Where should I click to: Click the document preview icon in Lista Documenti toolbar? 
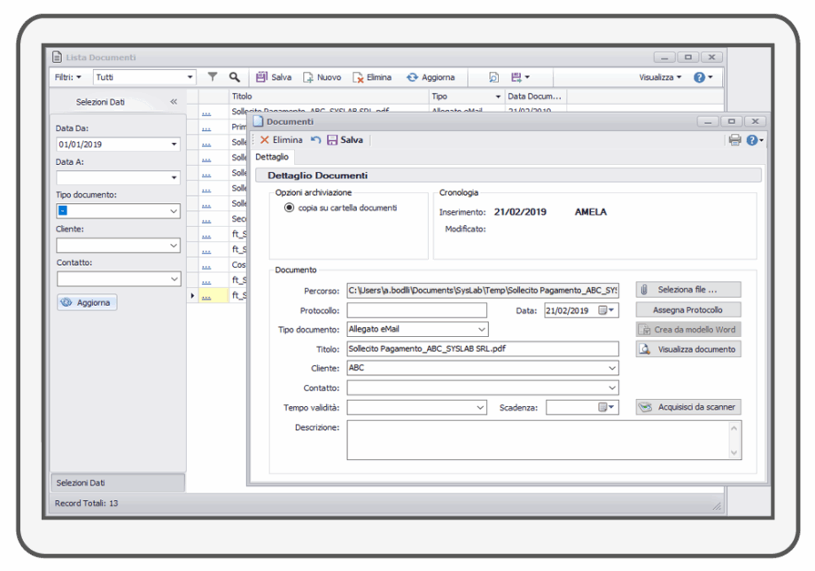click(x=493, y=77)
